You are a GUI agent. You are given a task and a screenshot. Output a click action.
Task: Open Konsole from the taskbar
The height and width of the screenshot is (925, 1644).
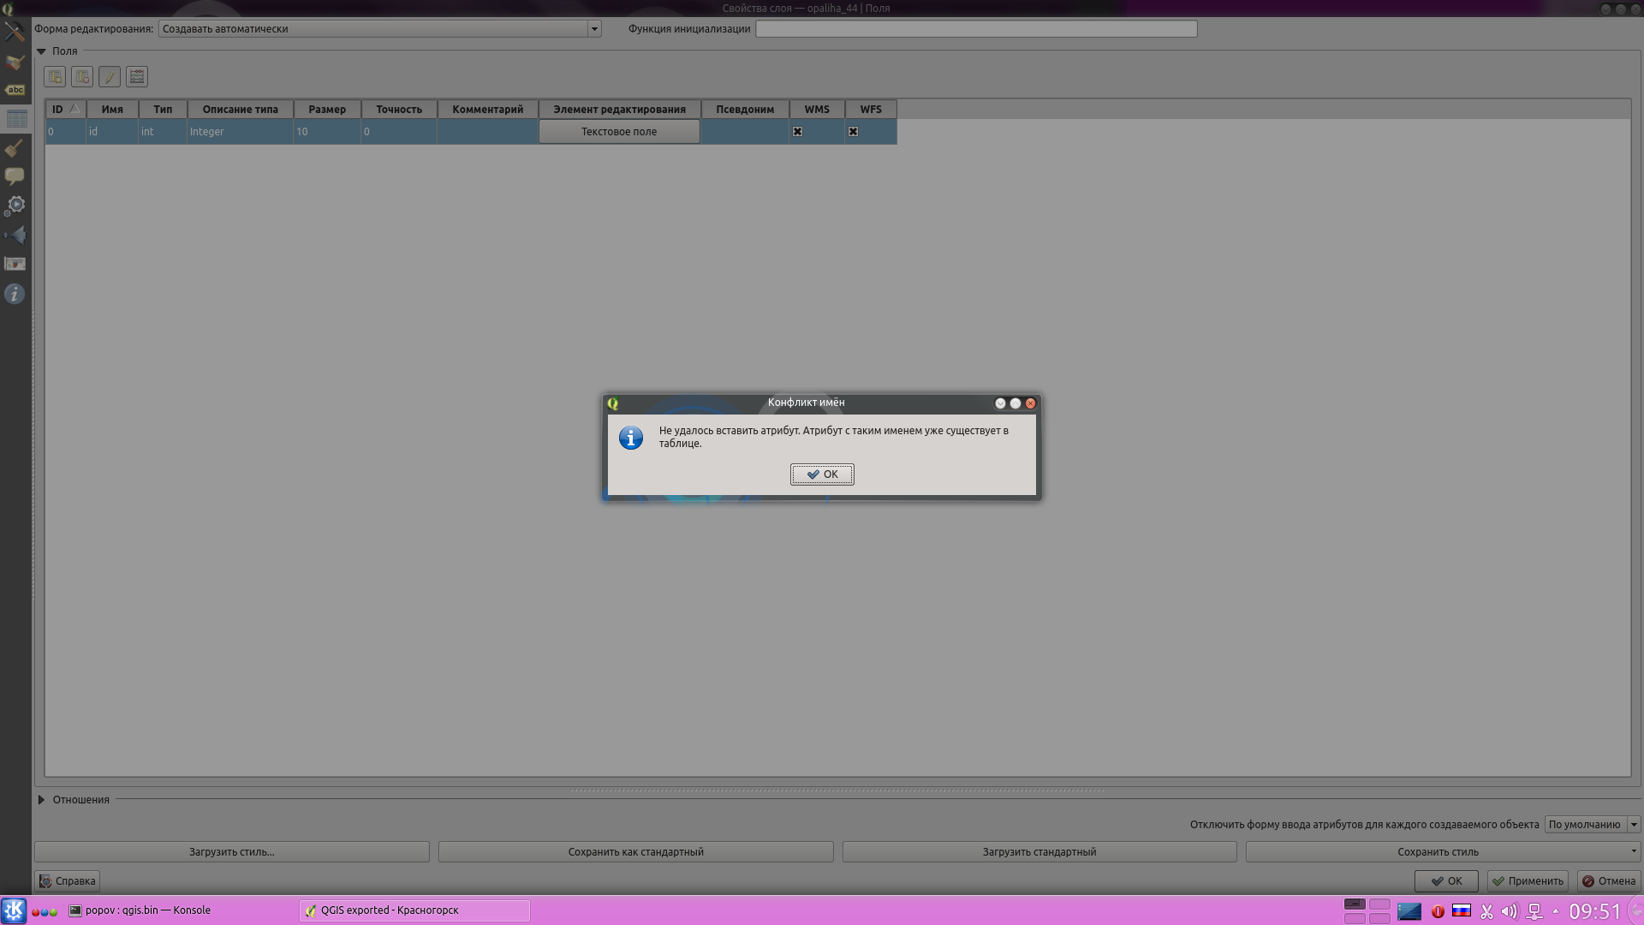(141, 910)
